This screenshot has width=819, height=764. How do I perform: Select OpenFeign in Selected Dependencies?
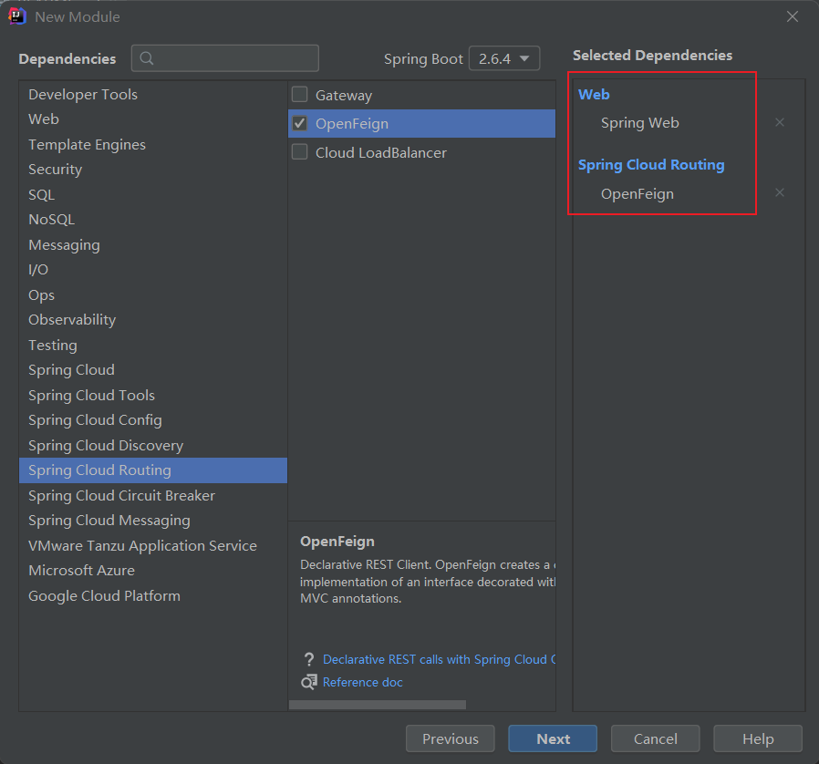pyautogui.click(x=638, y=194)
